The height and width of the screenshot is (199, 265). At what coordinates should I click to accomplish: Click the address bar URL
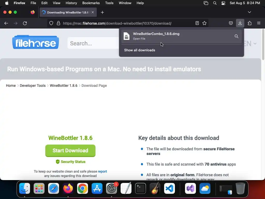(x=117, y=23)
